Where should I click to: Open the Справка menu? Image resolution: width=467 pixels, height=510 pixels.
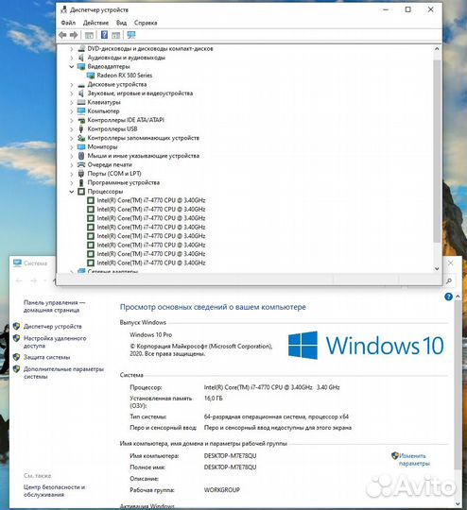point(146,23)
